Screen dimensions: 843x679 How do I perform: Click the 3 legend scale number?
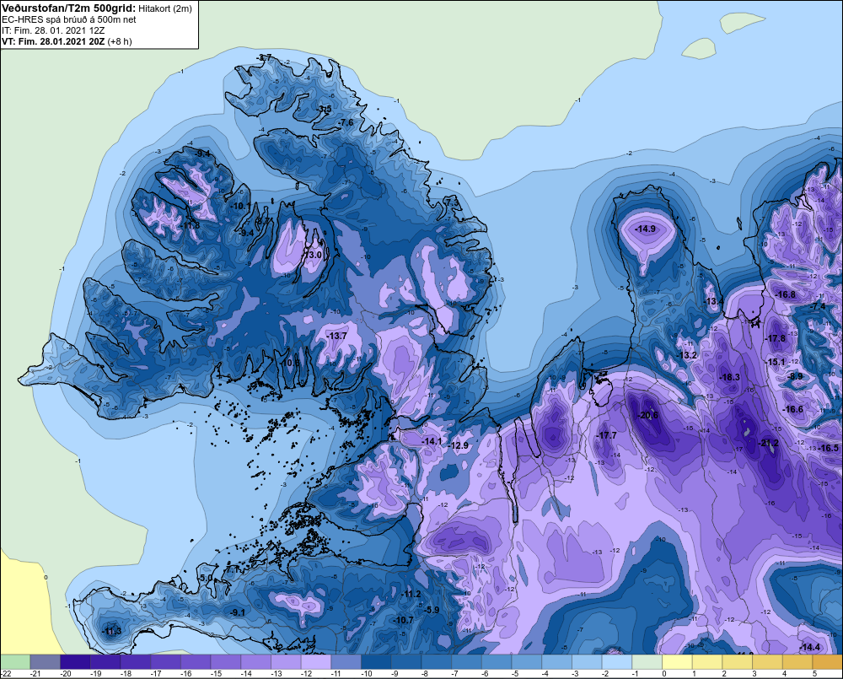pyautogui.click(x=754, y=674)
